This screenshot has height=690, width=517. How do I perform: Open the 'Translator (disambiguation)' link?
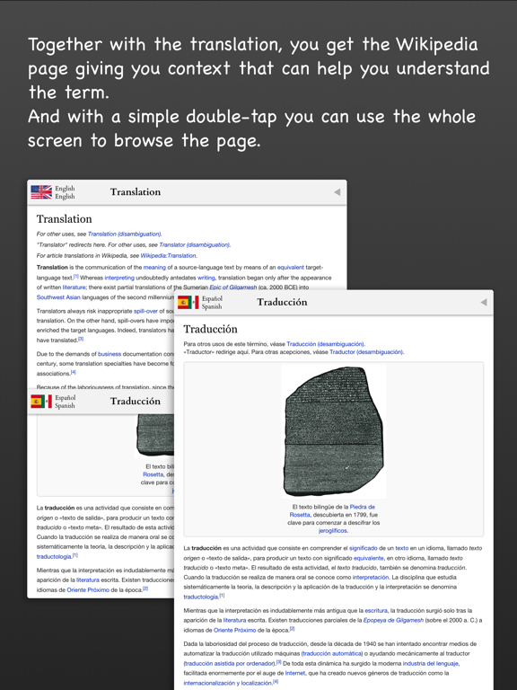click(x=194, y=244)
